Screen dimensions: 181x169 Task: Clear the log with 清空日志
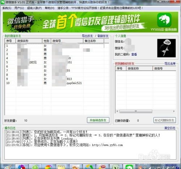click(170, 128)
